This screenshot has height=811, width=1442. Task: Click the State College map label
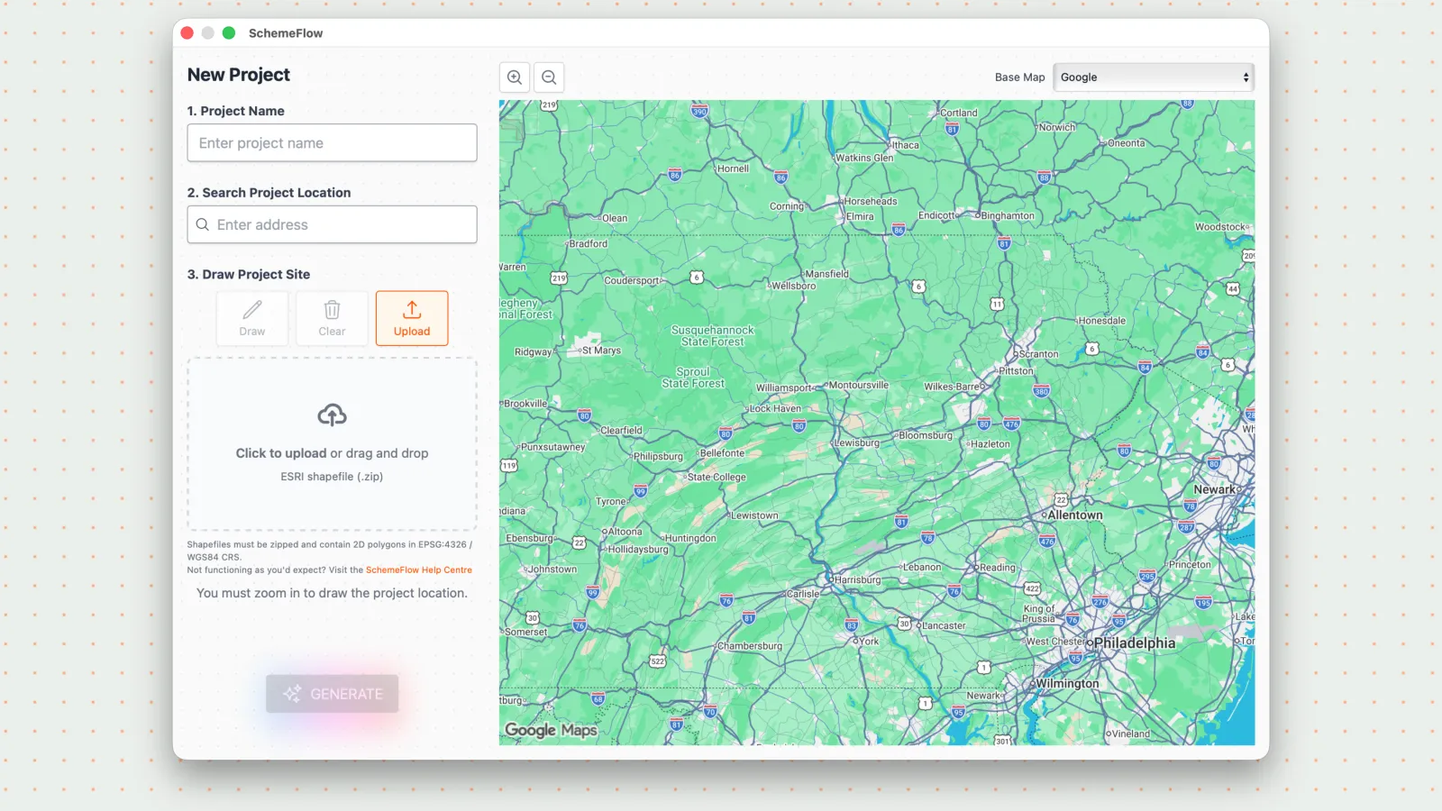click(716, 478)
